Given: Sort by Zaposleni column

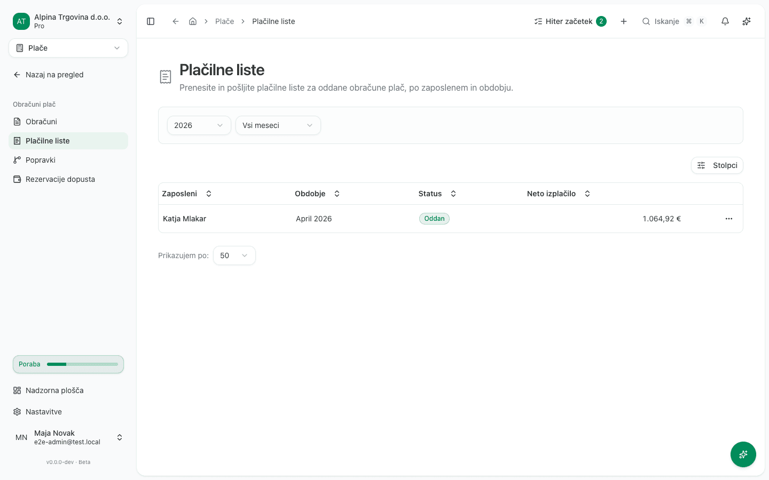Looking at the screenshot, I should 187,194.
